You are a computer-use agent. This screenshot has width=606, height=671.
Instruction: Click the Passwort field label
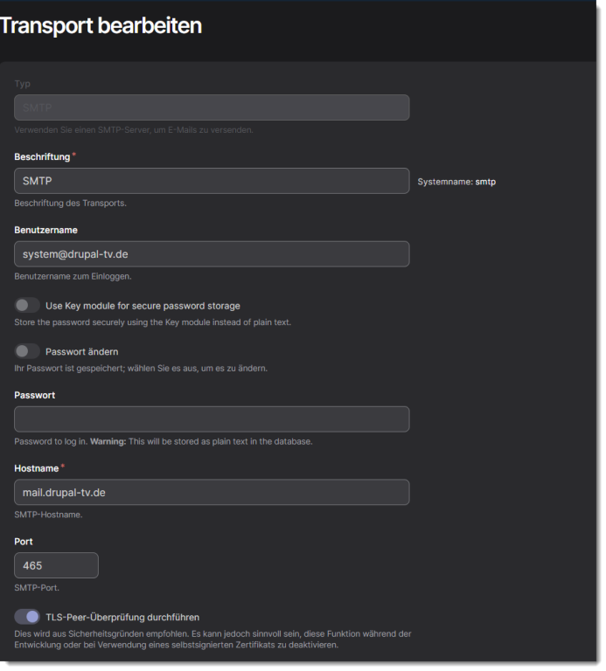[x=35, y=395]
